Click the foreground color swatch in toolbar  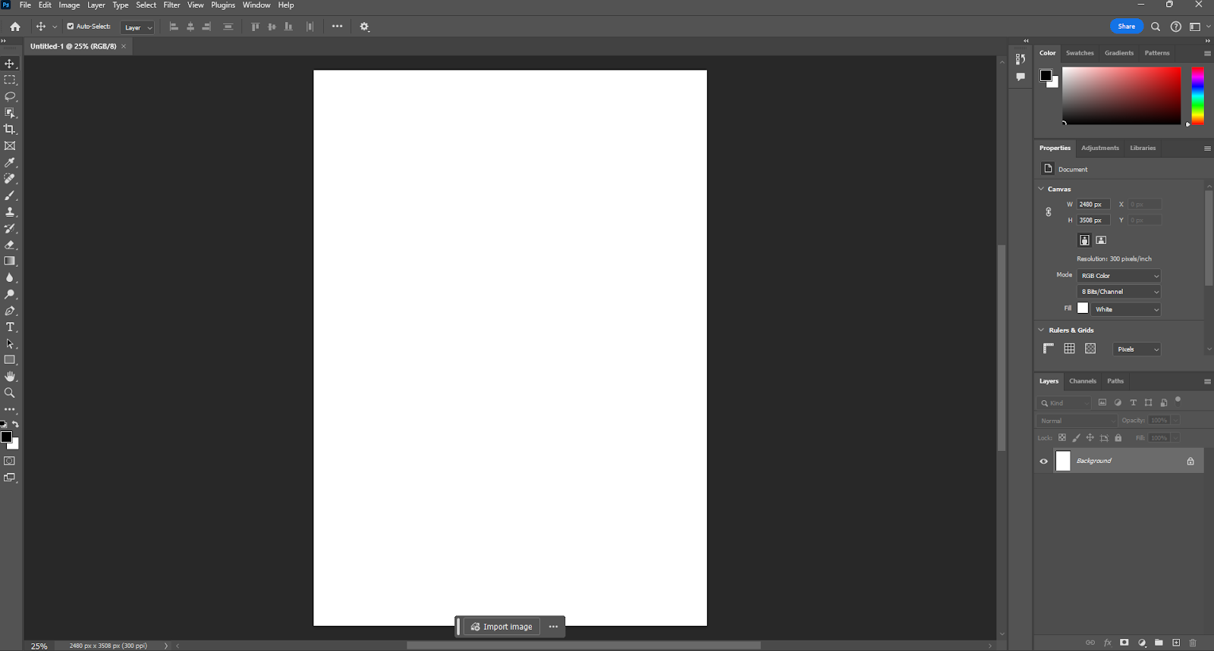(6, 437)
